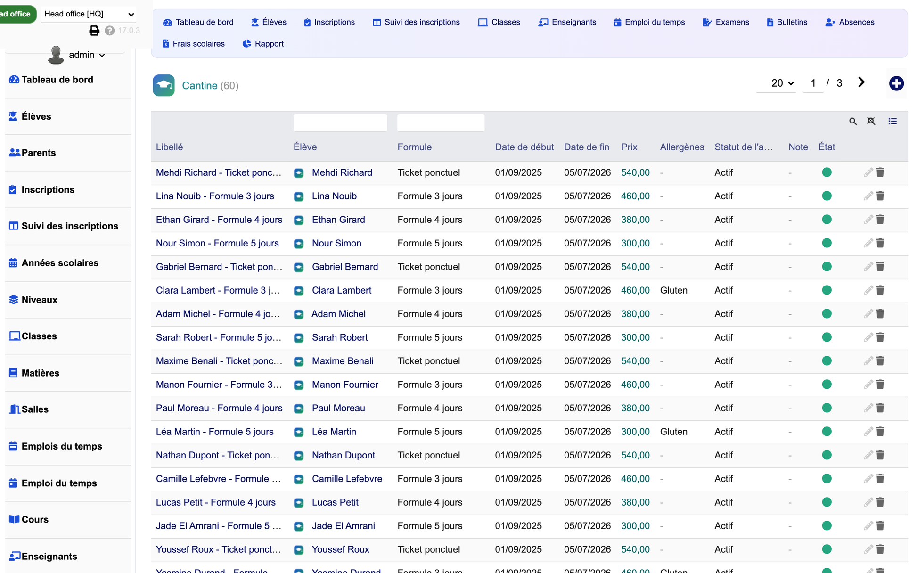
Task: Clear search filters icon
Action: (871, 121)
